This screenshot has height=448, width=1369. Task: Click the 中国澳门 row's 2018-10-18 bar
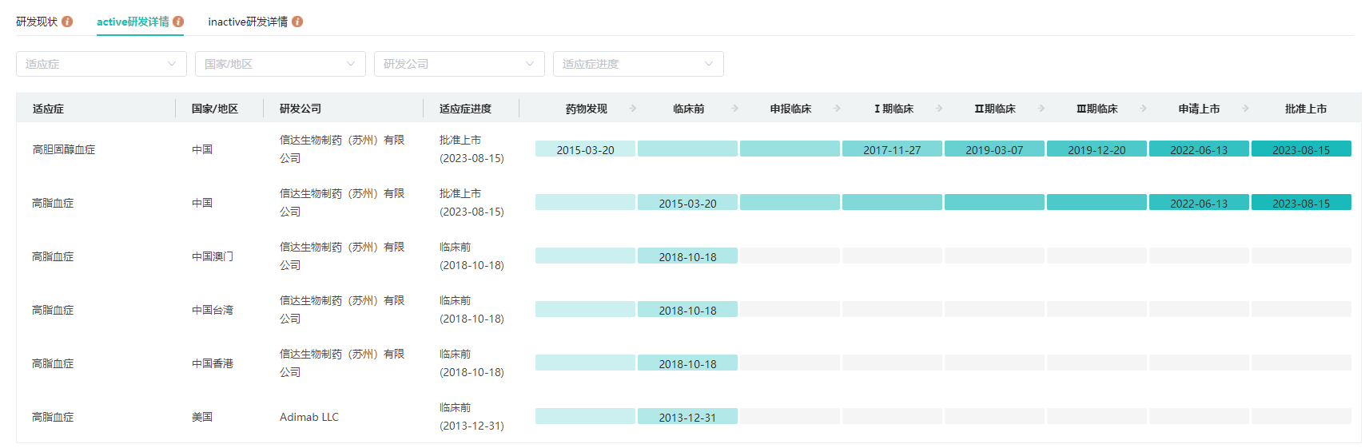[x=687, y=256]
